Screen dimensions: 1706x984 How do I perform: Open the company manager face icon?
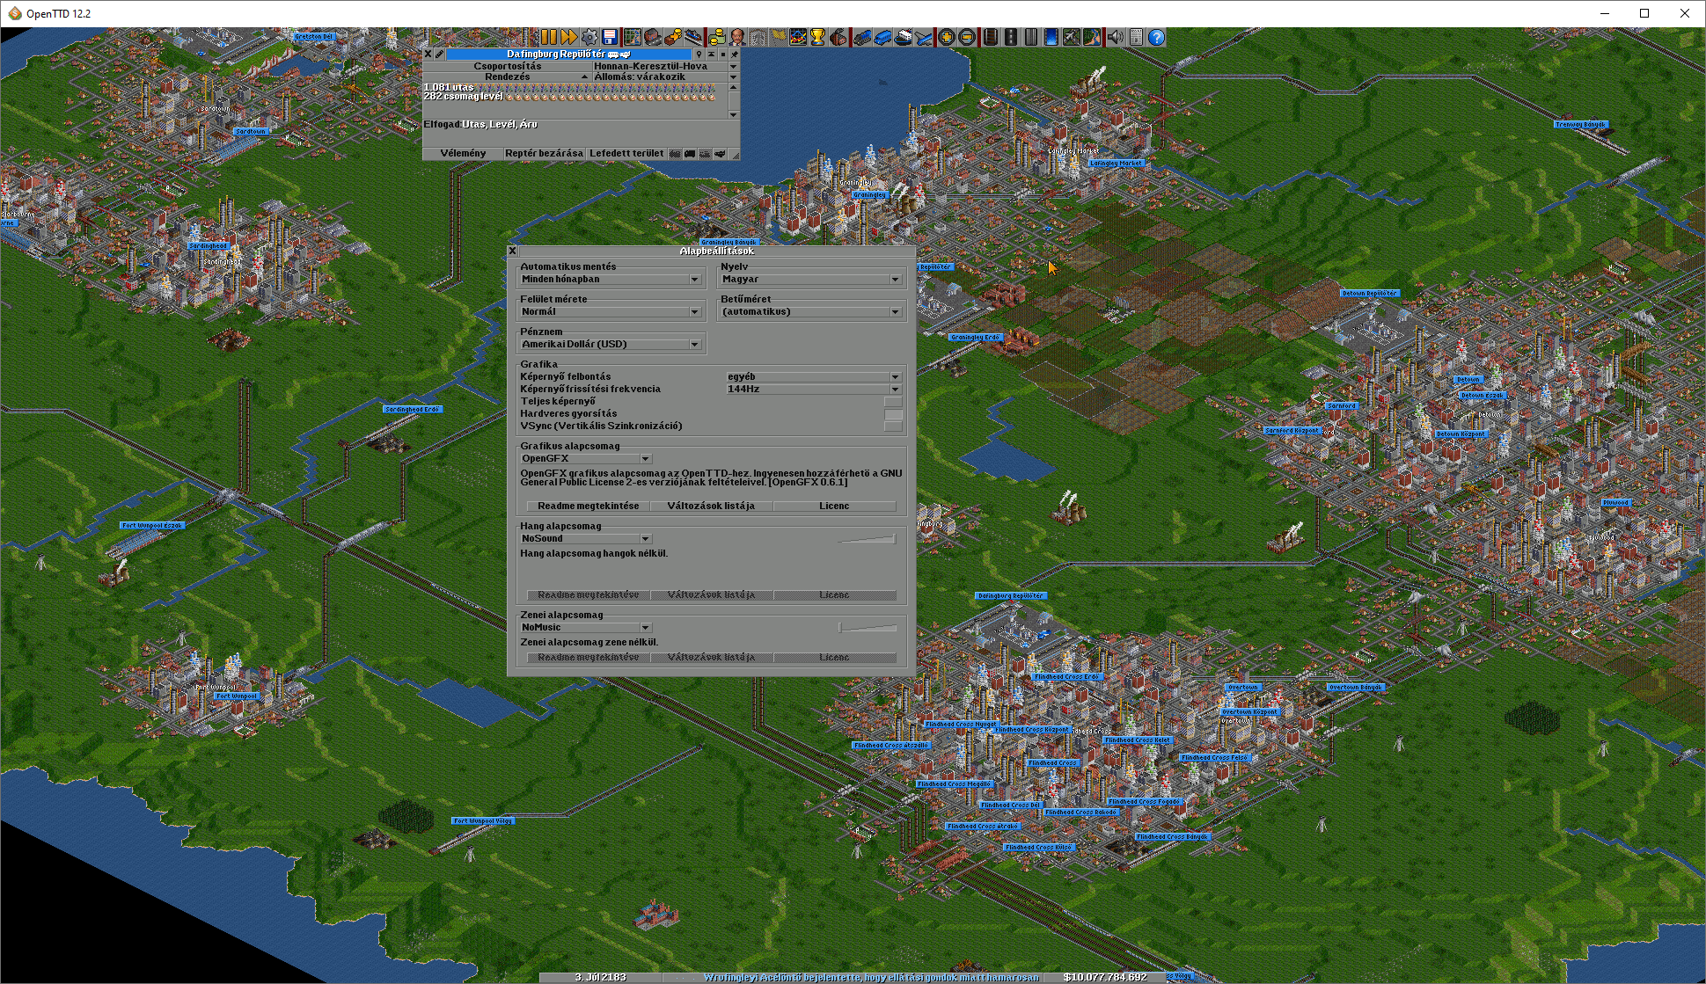click(737, 37)
